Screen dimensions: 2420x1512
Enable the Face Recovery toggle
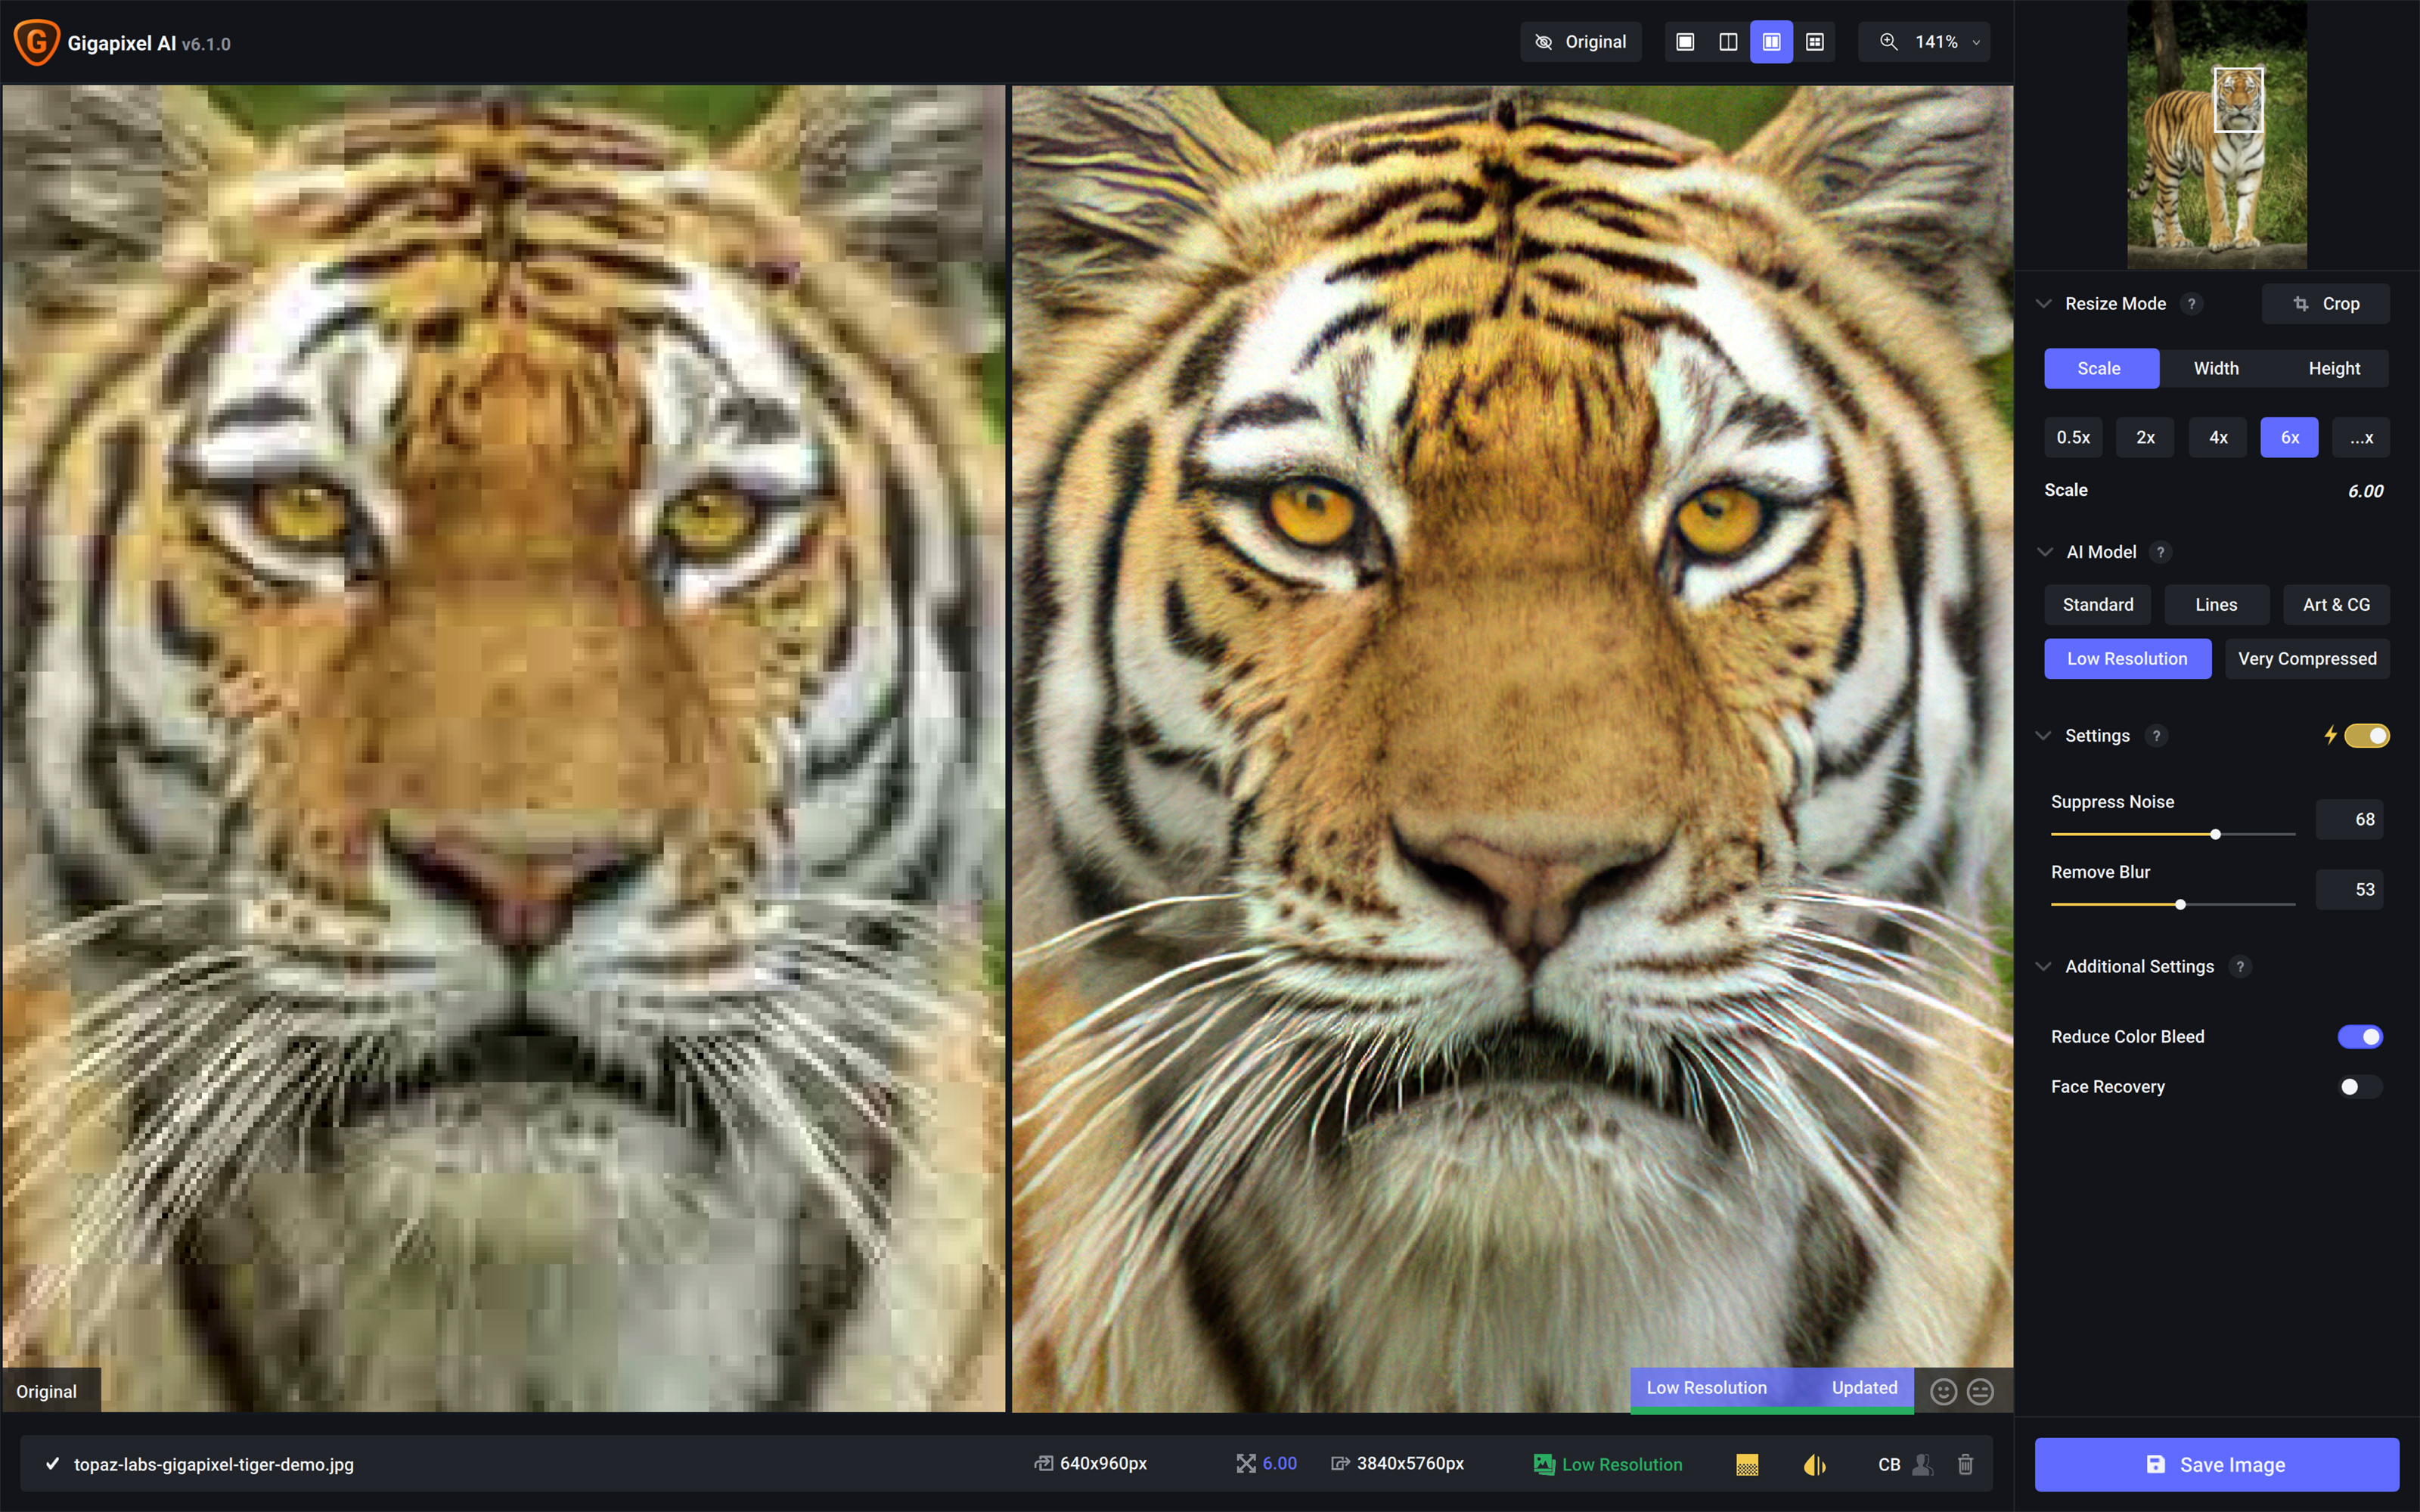[x=2357, y=1085]
